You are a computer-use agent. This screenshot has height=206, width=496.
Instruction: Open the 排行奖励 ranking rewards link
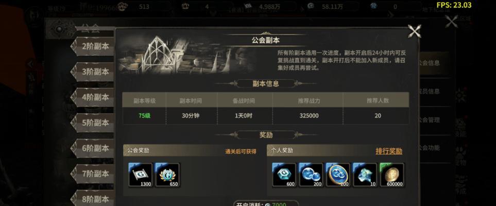(x=389, y=151)
